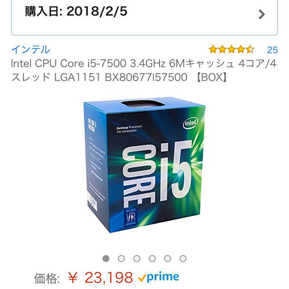
Task: Select the third image carousel dot
Action: click(x=137, y=258)
